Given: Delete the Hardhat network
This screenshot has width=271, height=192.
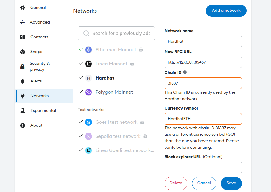Looking at the screenshot, I should pyautogui.click(x=176, y=183).
